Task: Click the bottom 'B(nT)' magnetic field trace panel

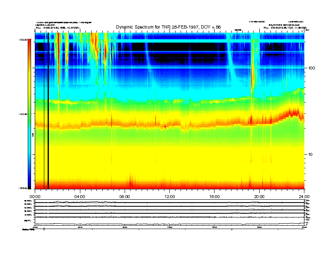Action: [x=169, y=221]
